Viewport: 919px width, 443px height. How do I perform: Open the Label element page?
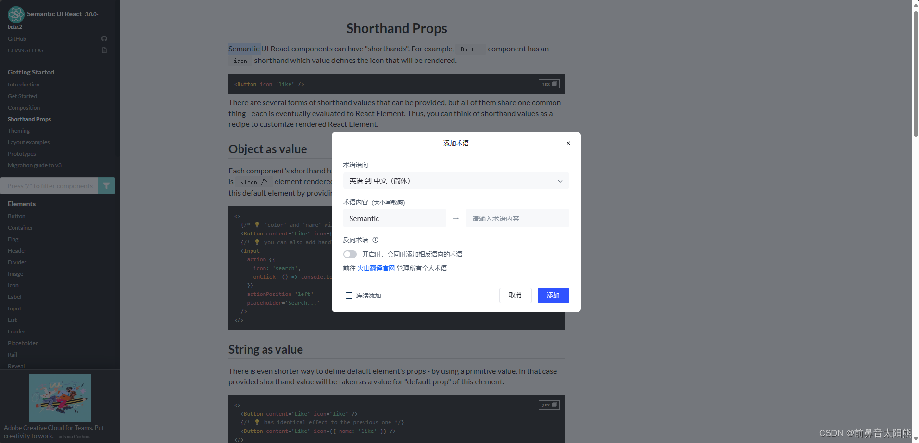[14, 297]
